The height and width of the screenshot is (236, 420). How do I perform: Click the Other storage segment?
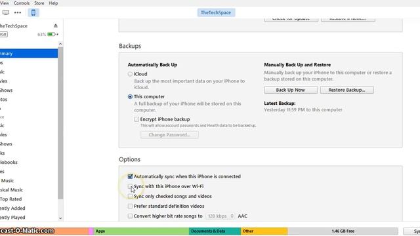(x=264, y=231)
